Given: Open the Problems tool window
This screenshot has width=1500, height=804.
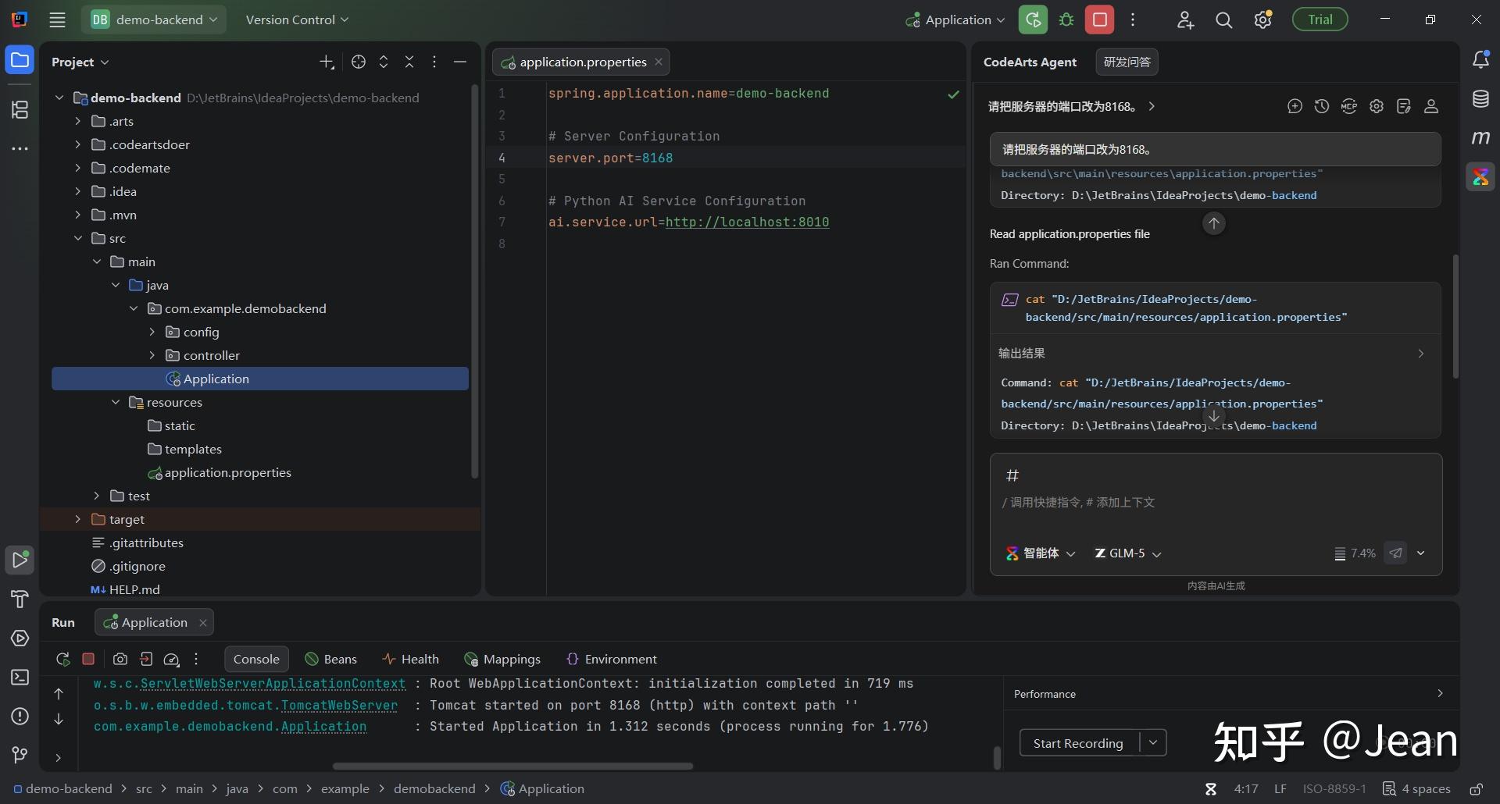Looking at the screenshot, I should 20,716.
